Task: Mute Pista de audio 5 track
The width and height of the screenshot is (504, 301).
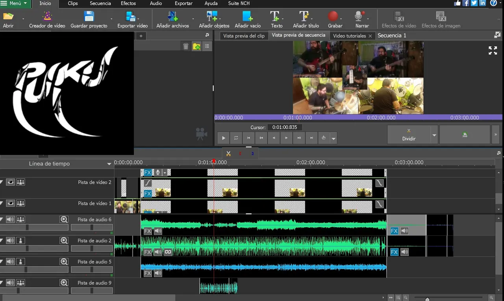Action: 10,262
